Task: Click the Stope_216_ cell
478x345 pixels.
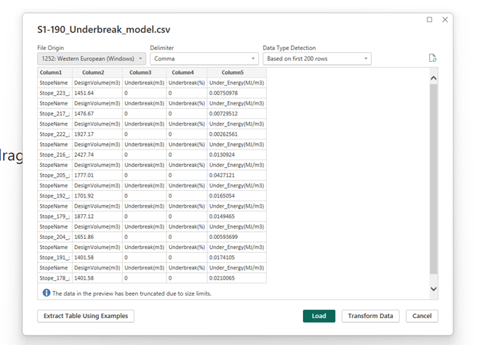Action: click(x=55, y=155)
